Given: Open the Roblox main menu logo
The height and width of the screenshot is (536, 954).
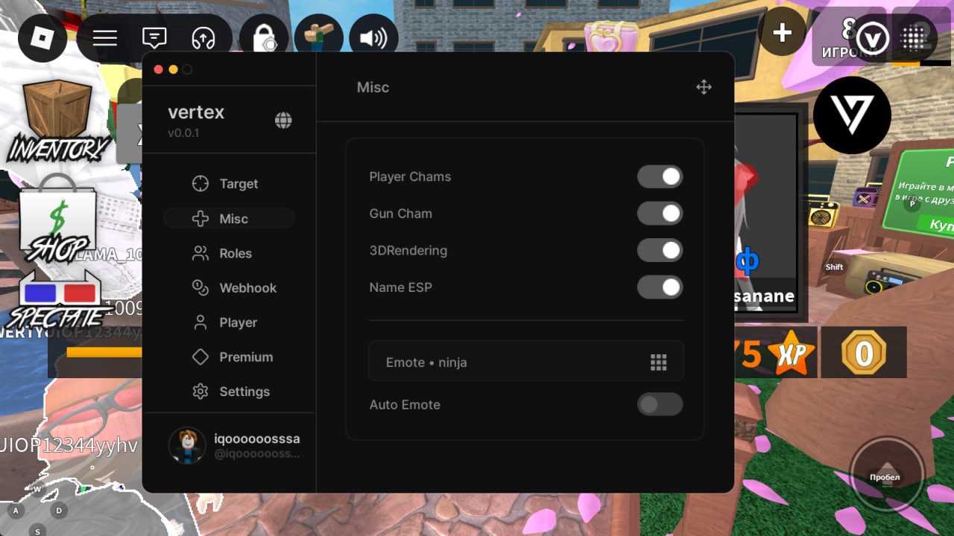Looking at the screenshot, I should pos(42,38).
